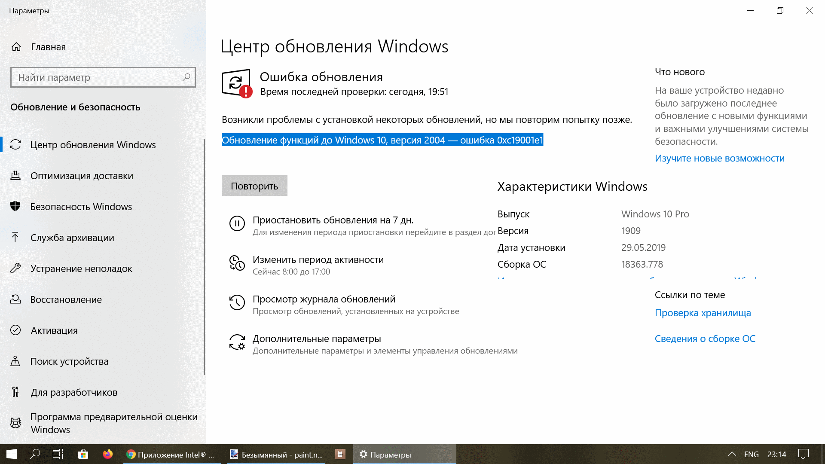Click the sidebar vertical scrollbar

pos(204,256)
